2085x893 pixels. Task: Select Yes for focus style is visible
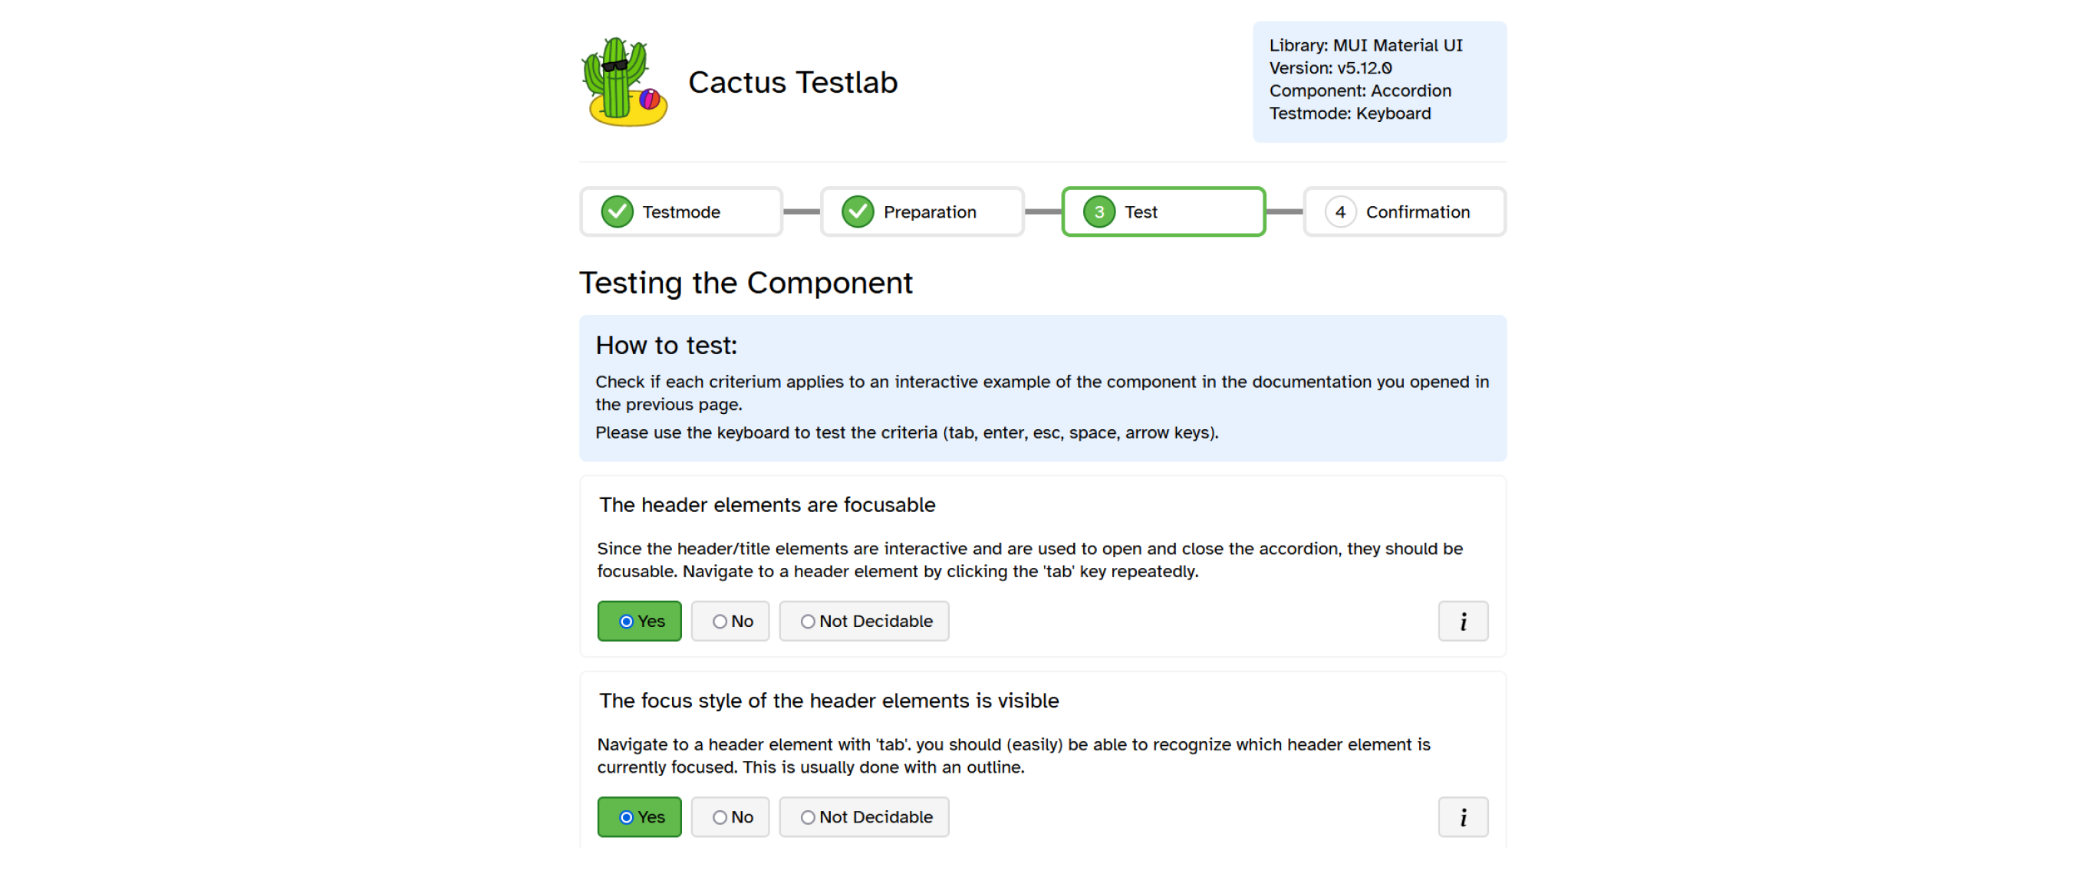coord(640,817)
